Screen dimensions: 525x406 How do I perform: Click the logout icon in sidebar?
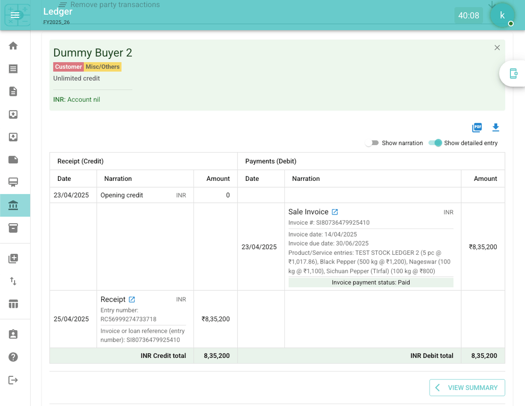point(13,380)
